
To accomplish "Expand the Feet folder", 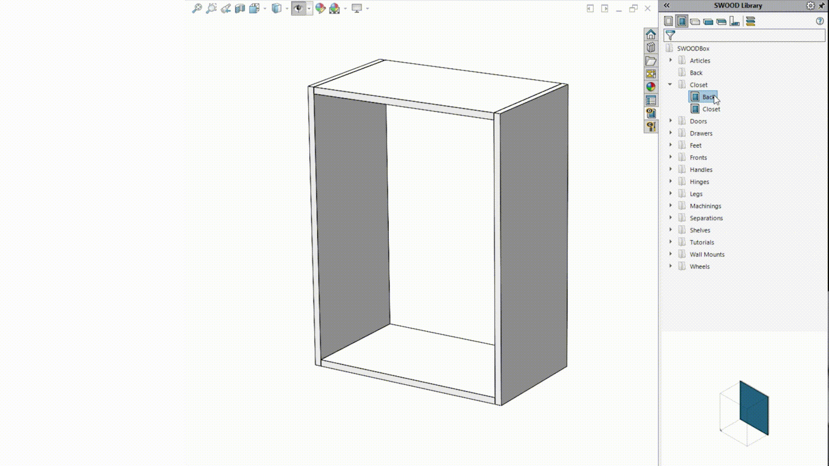I will pyautogui.click(x=671, y=145).
